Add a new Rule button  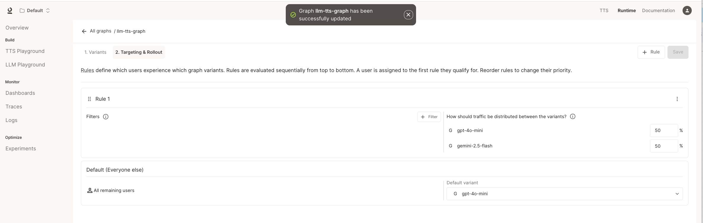(651, 52)
